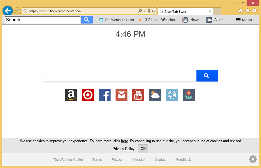Open the Terms footer link
261x168 pixels.
tap(97, 159)
